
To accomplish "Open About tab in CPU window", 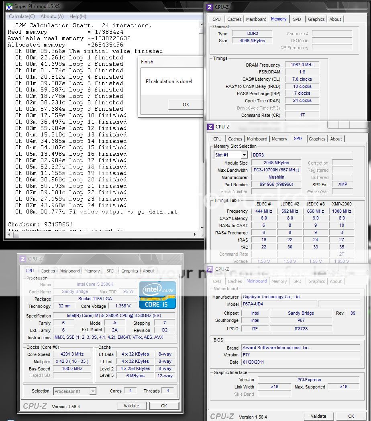I will pos(149,271).
